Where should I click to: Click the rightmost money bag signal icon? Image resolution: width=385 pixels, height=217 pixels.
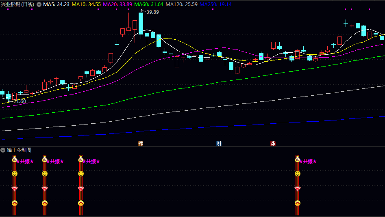298,159
